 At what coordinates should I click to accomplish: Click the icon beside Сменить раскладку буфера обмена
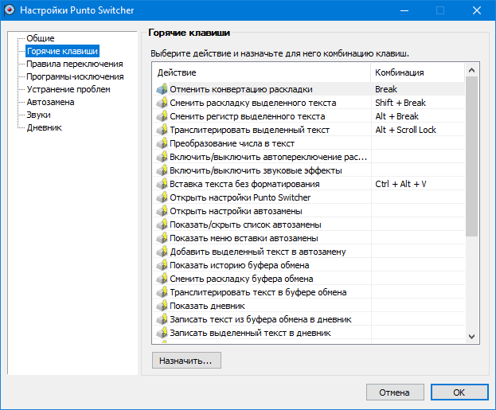[x=162, y=279]
